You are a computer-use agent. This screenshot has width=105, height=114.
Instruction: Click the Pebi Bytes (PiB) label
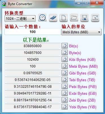click(x=83, y=87)
